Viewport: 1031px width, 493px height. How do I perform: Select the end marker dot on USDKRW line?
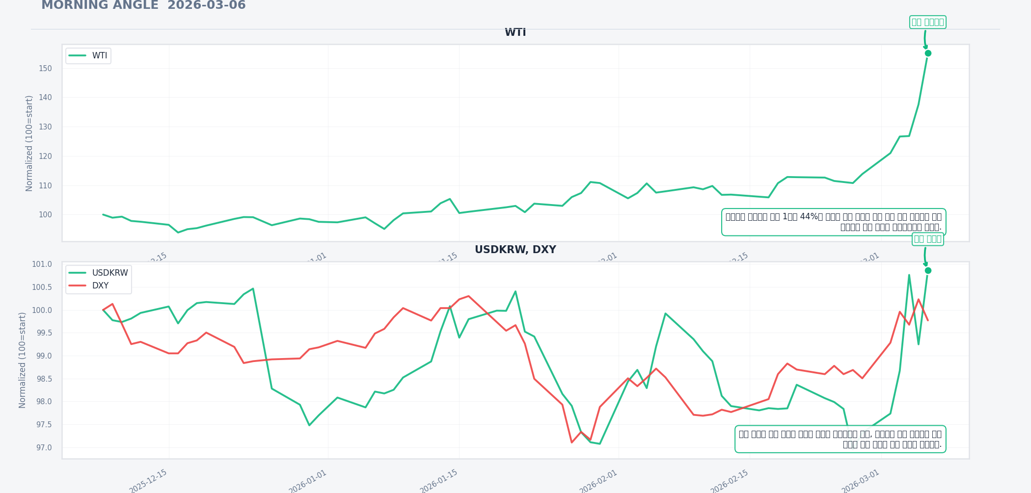pyautogui.click(x=928, y=271)
